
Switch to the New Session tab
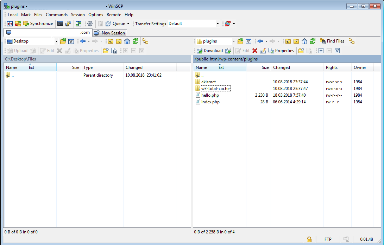(110, 33)
